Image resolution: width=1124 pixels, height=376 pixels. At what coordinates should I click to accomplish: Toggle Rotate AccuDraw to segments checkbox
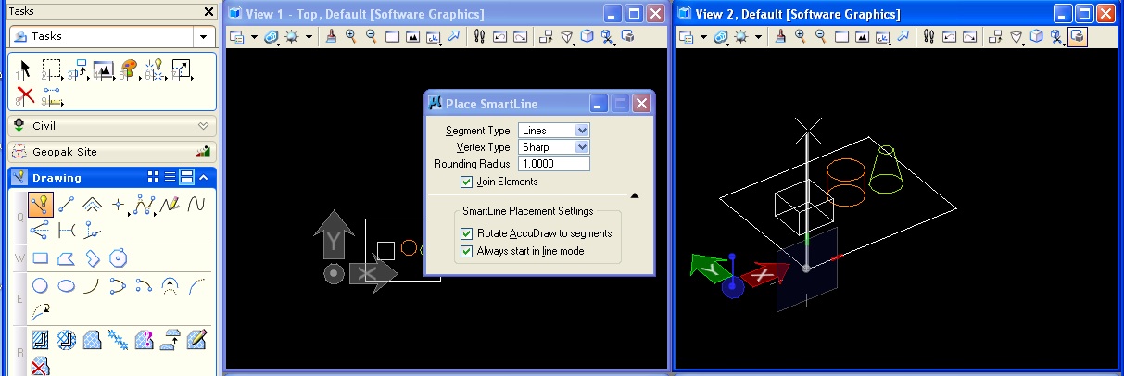(466, 233)
